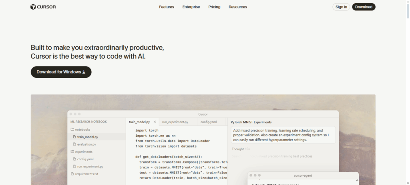Click the notebooks folder icon
Viewport: 410px width, 185px height.
pyautogui.click(x=72, y=130)
